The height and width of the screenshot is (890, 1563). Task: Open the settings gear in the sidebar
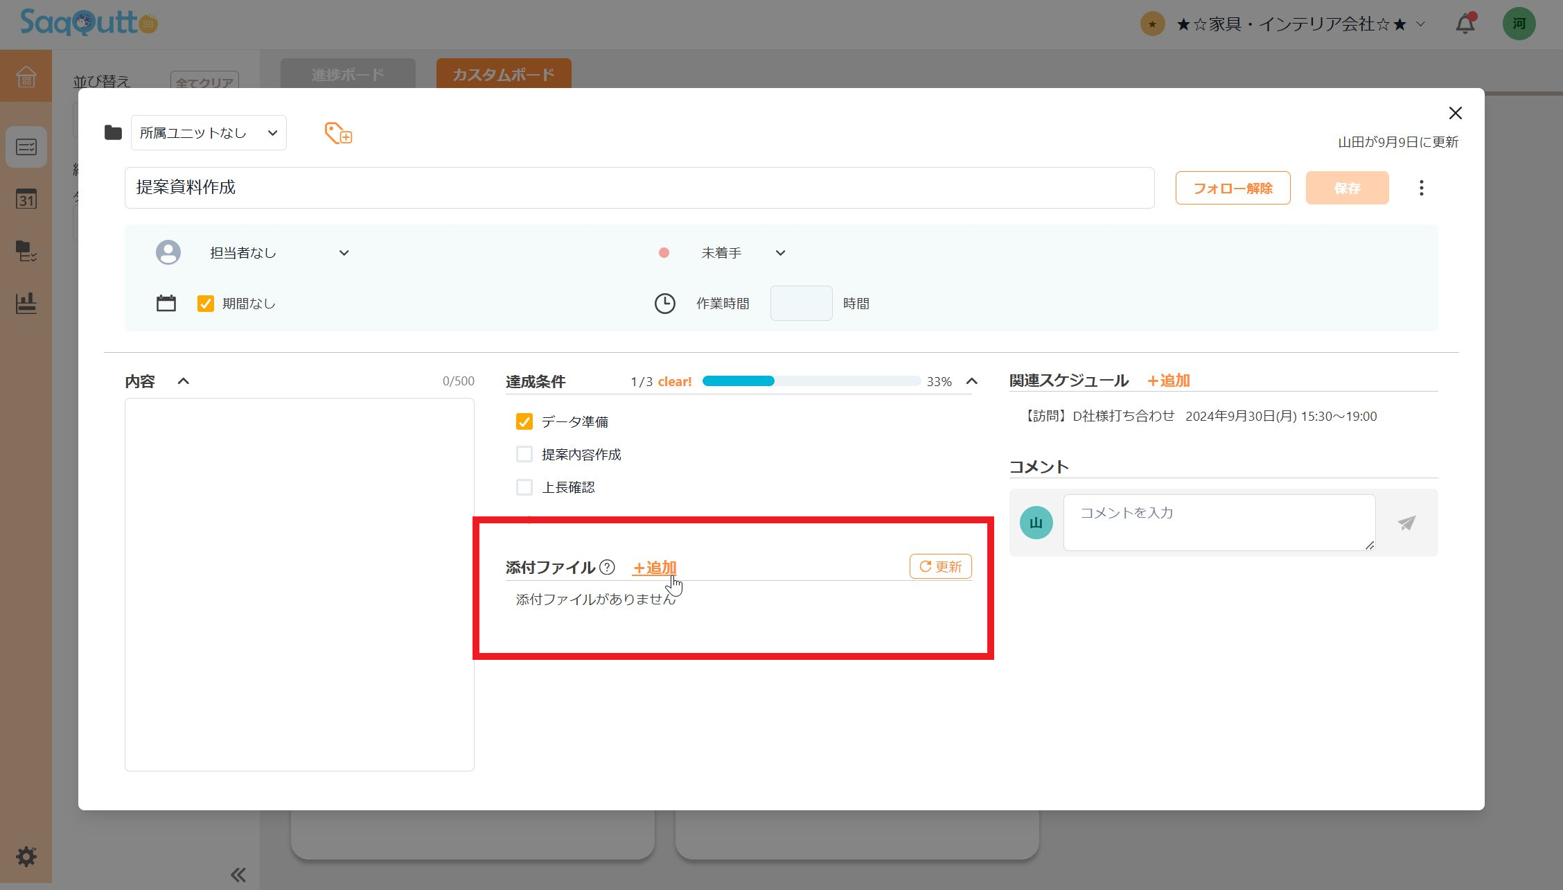pyautogui.click(x=26, y=856)
